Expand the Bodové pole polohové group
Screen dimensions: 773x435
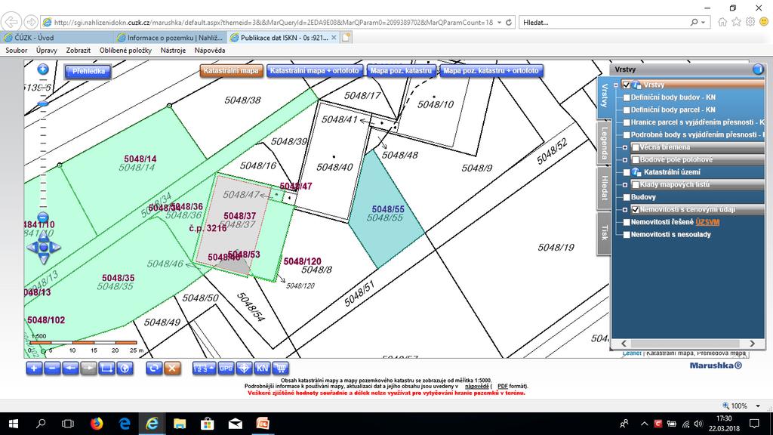tap(625, 160)
